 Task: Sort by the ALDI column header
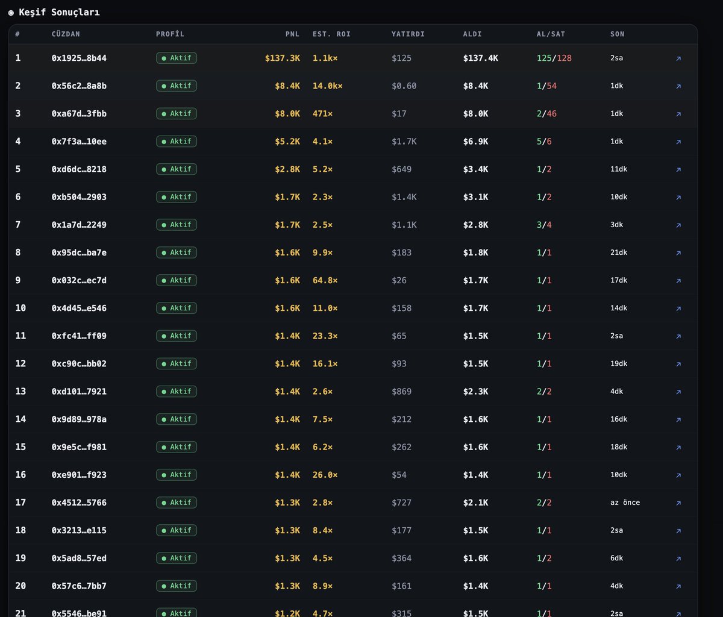pyautogui.click(x=472, y=34)
